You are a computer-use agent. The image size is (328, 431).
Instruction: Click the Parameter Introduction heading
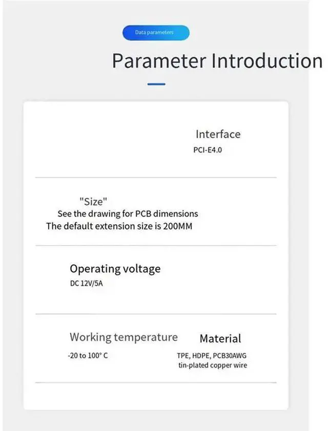(217, 61)
